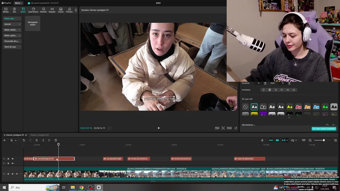Mute the main video track

click(17, 174)
